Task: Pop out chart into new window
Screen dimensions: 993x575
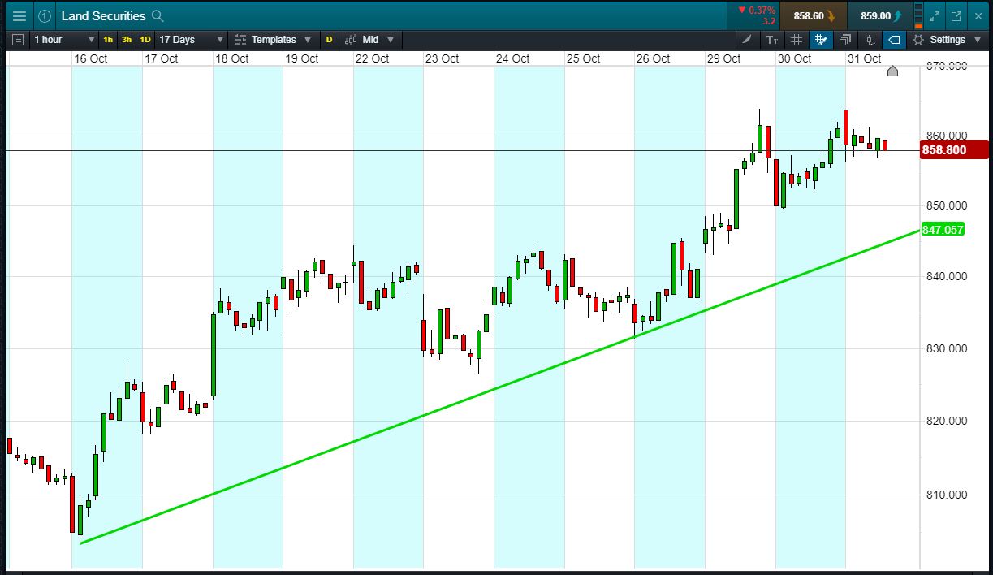Action: pyautogui.click(x=956, y=16)
